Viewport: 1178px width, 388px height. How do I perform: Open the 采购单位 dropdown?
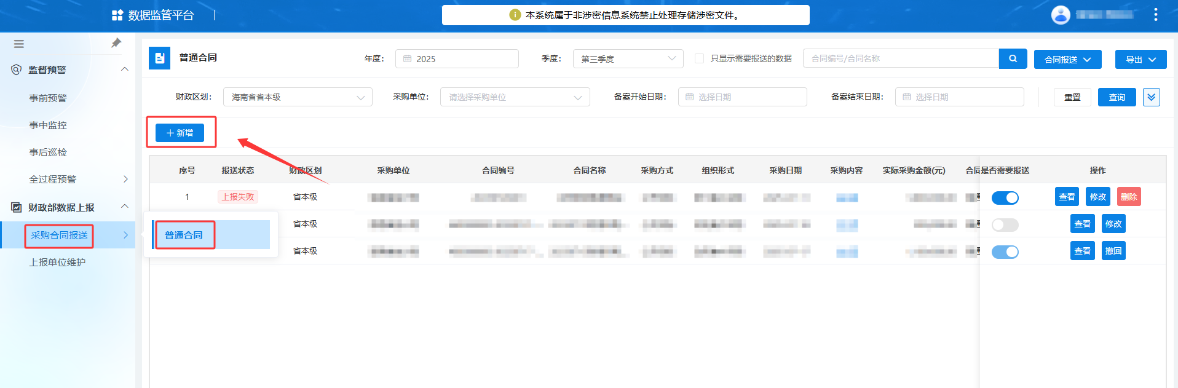coord(515,97)
